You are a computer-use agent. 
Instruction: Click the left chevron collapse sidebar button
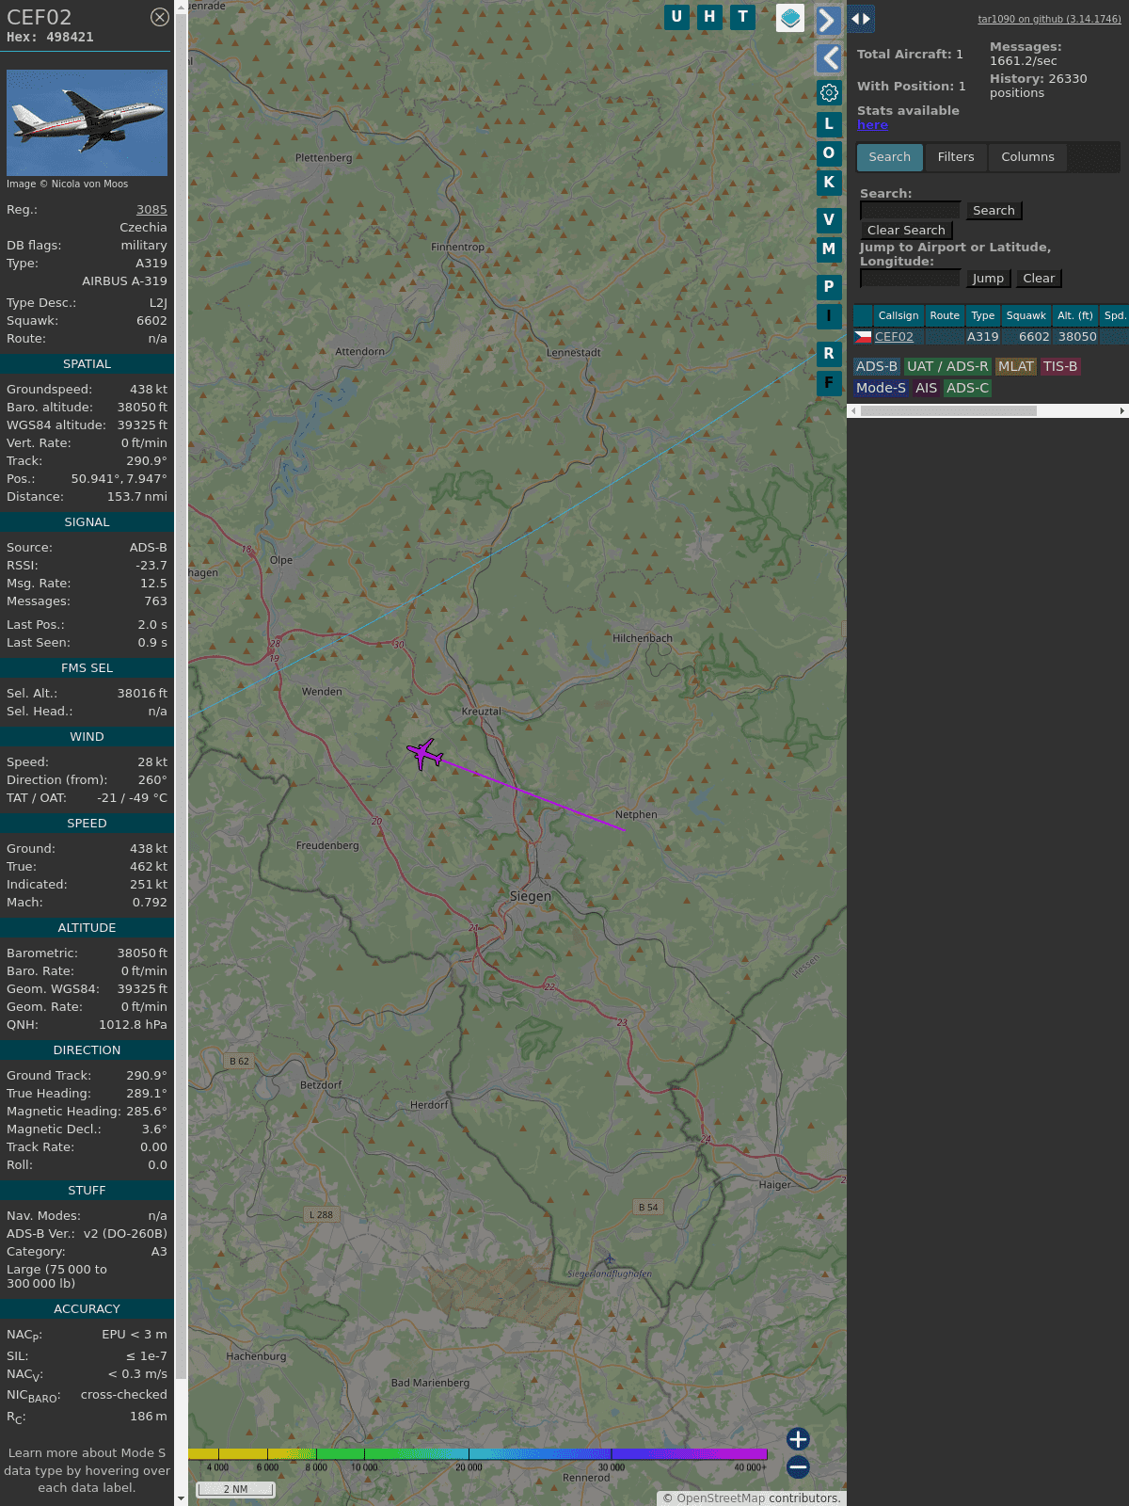pyautogui.click(x=828, y=58)
